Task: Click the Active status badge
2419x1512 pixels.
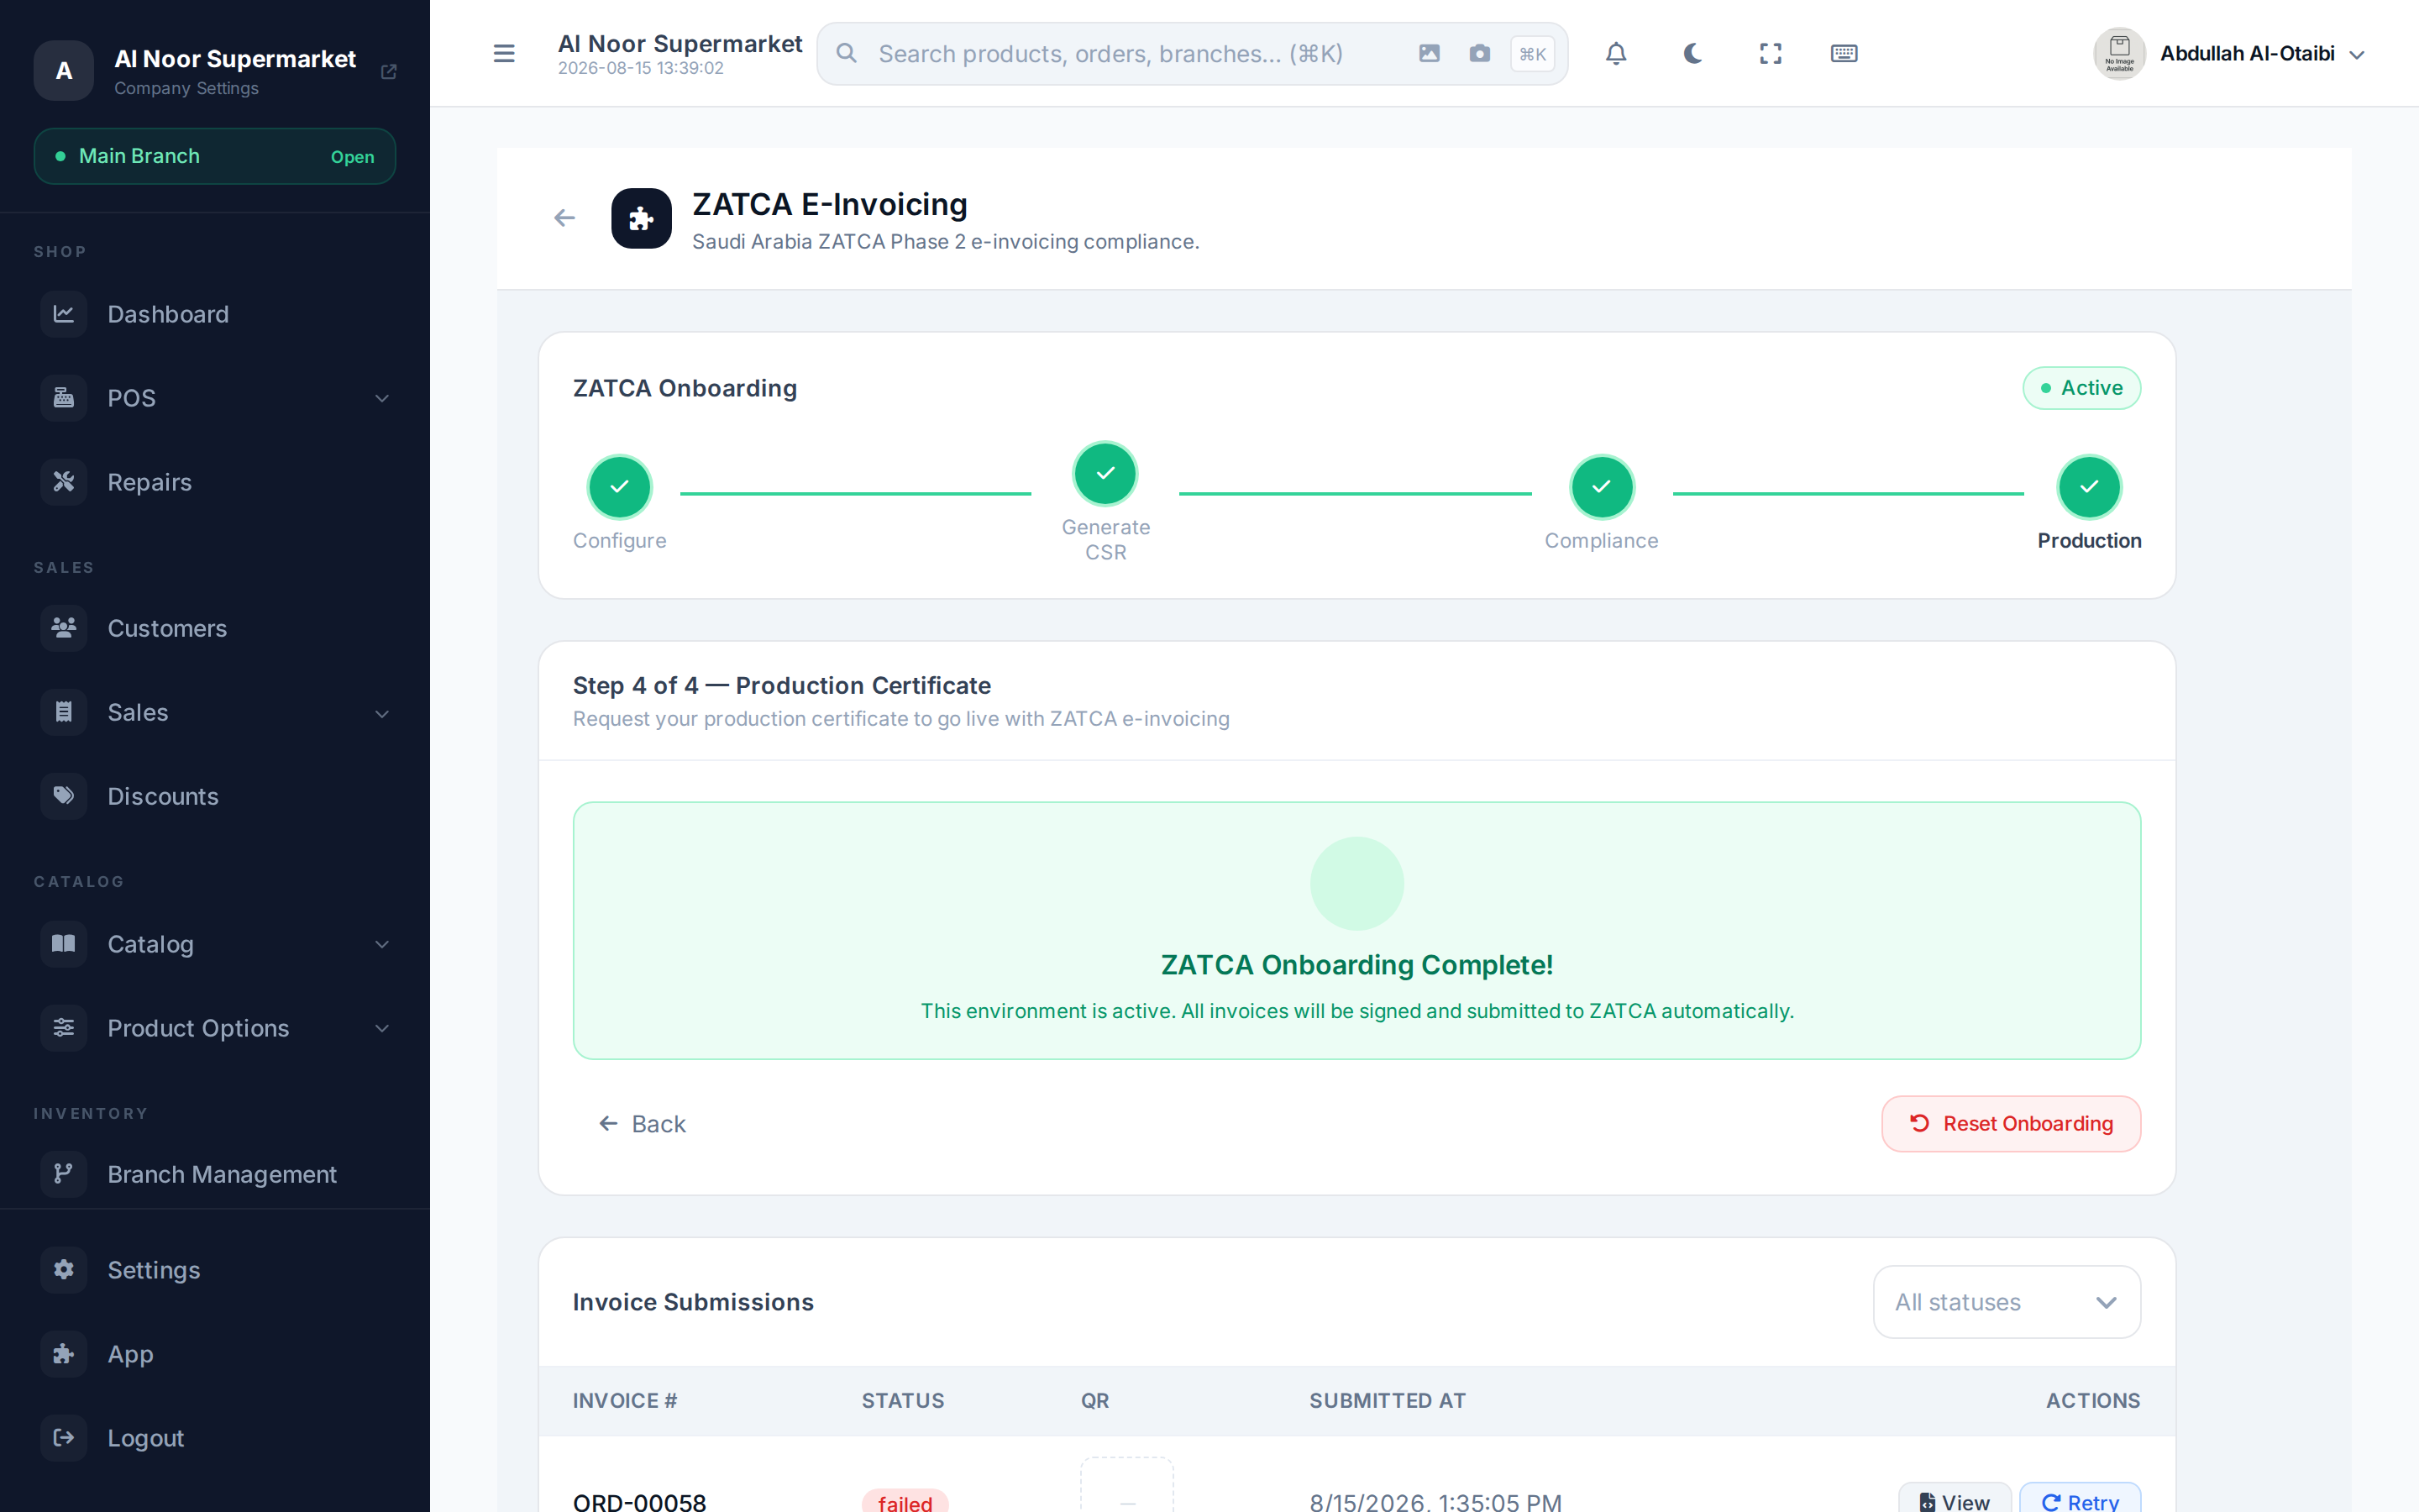Action: click(x=2081, y=388)
